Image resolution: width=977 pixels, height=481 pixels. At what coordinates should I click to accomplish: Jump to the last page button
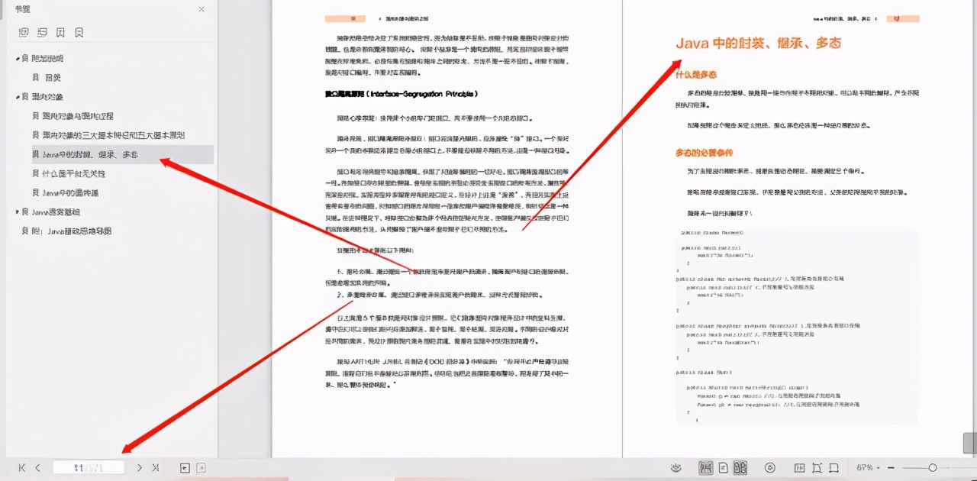point(156,467)
